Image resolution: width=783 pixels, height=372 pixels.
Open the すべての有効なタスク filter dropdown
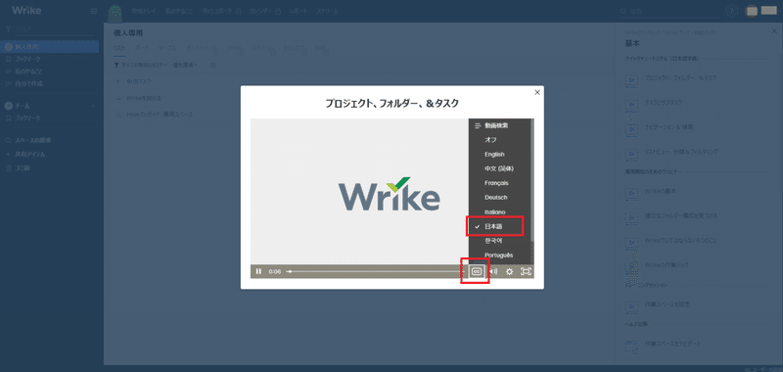pyautogui.click(x=141, y=65)
